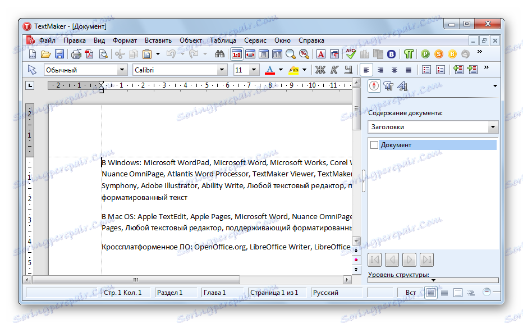Print the document using the printer icon
The height and width of the screenshot is (323, 523).
pyautogui.click(x=76, y=54)
